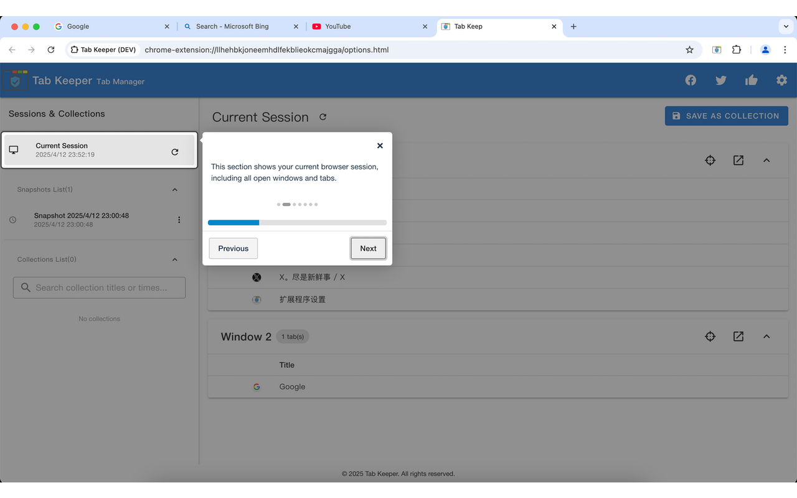Click tour step indicator dots
Screen dimensions: 797x498
tap(297, 204)
